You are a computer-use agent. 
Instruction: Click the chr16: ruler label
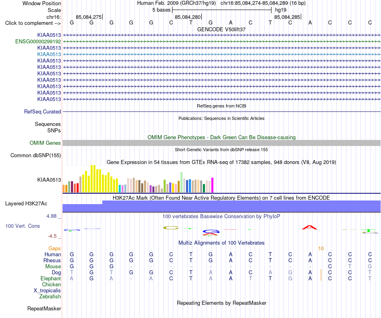[x=54, y=17]
